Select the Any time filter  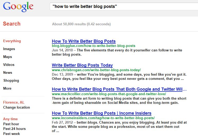[x=10, y=119]
